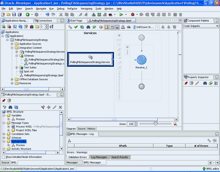Open the File menu
220x172 pixels.
[3, 9]
